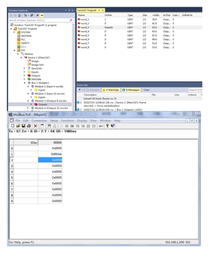
Task: Open the Edit menu in Modbus Poll
Action: point(26,121)
